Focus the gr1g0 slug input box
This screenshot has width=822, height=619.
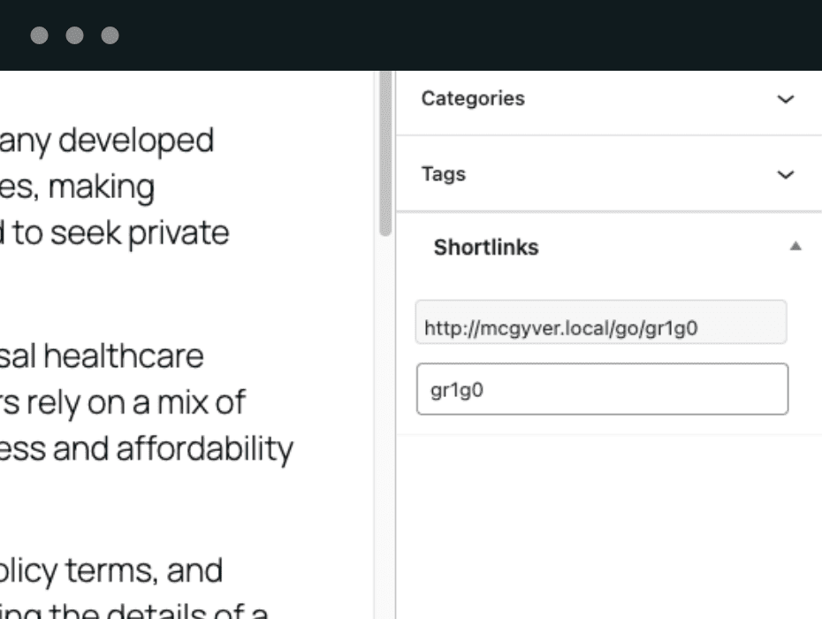point(601,389)
